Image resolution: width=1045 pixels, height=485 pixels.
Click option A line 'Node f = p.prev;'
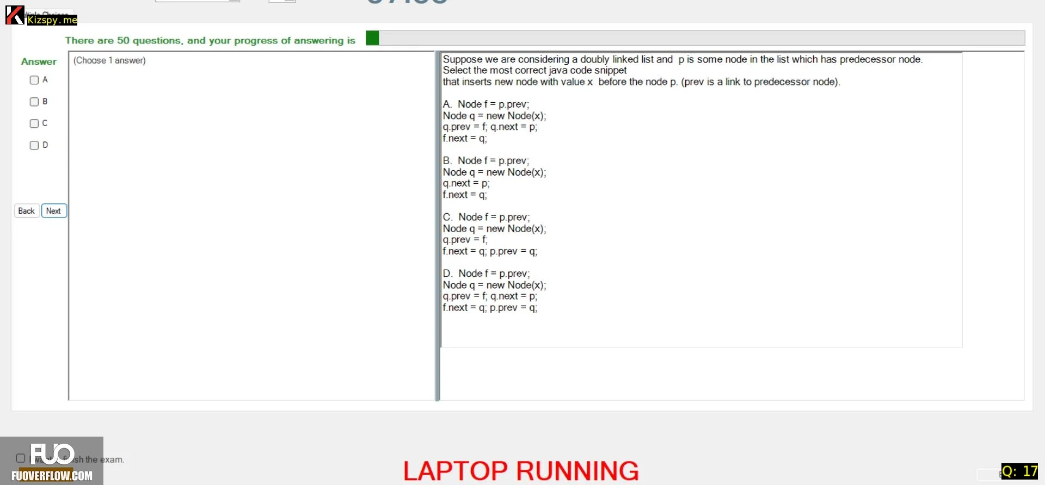point(493,104)
